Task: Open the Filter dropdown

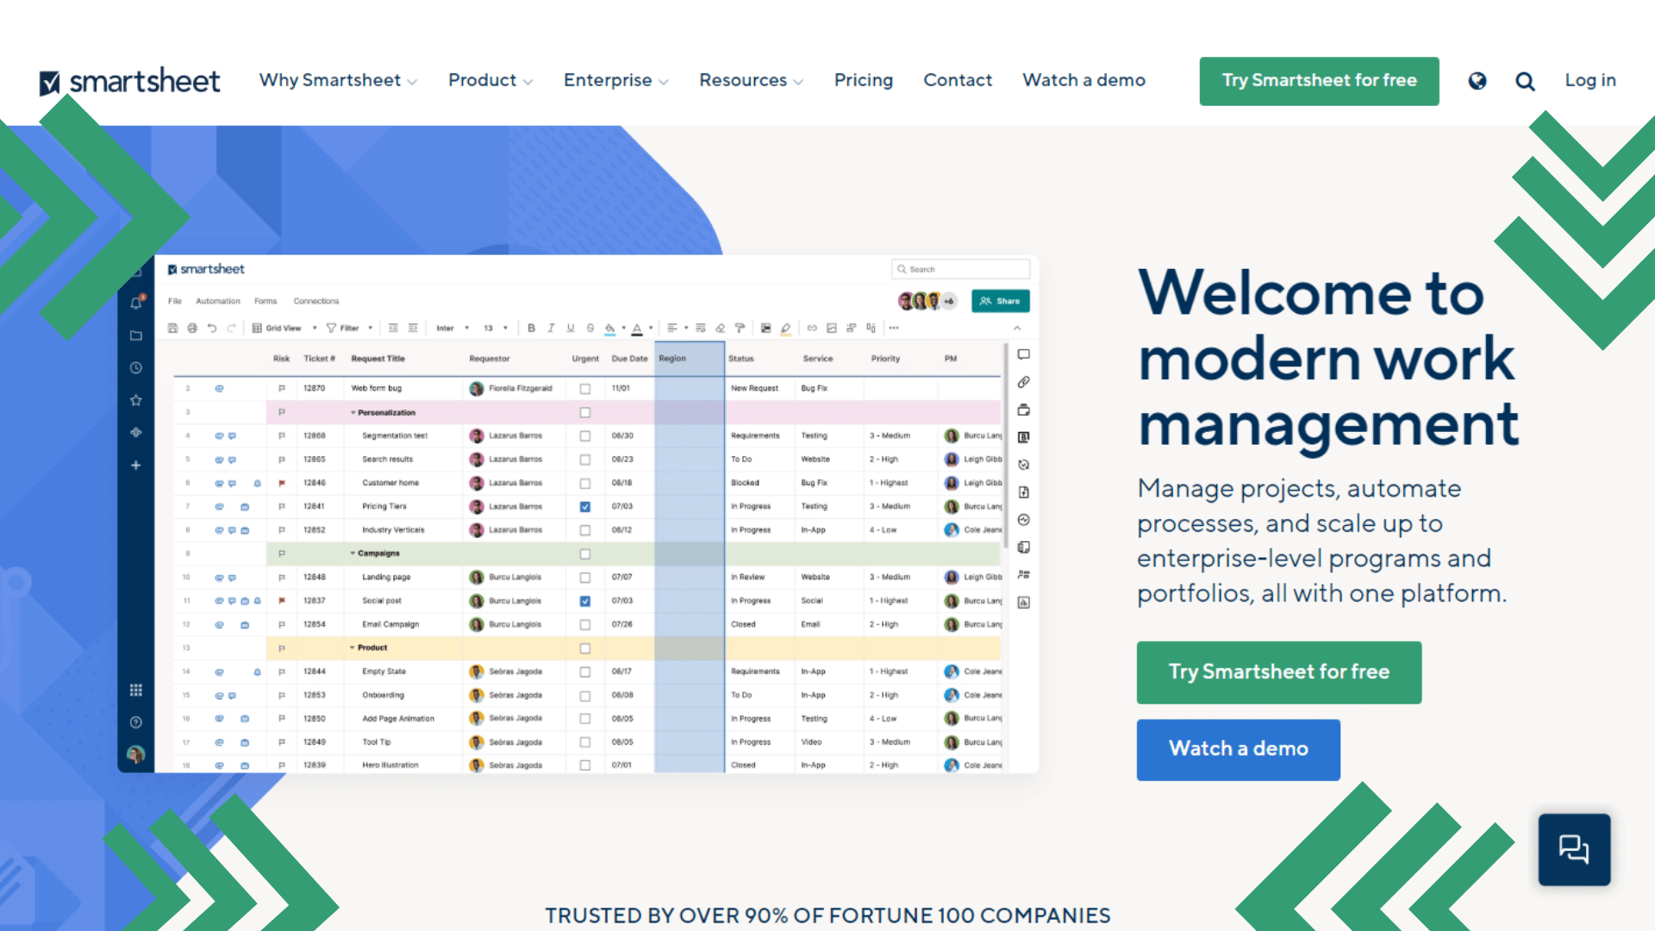Action: click(350, 328)
